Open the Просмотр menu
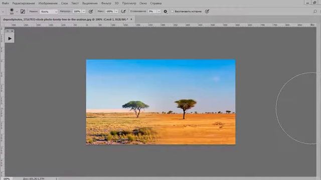Viewport: 321px width, 180px height. point(129,3)
